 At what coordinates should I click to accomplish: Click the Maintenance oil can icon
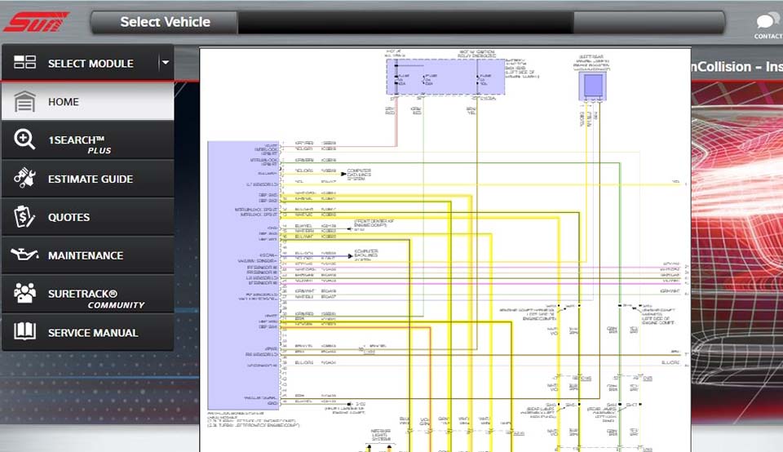24,255
